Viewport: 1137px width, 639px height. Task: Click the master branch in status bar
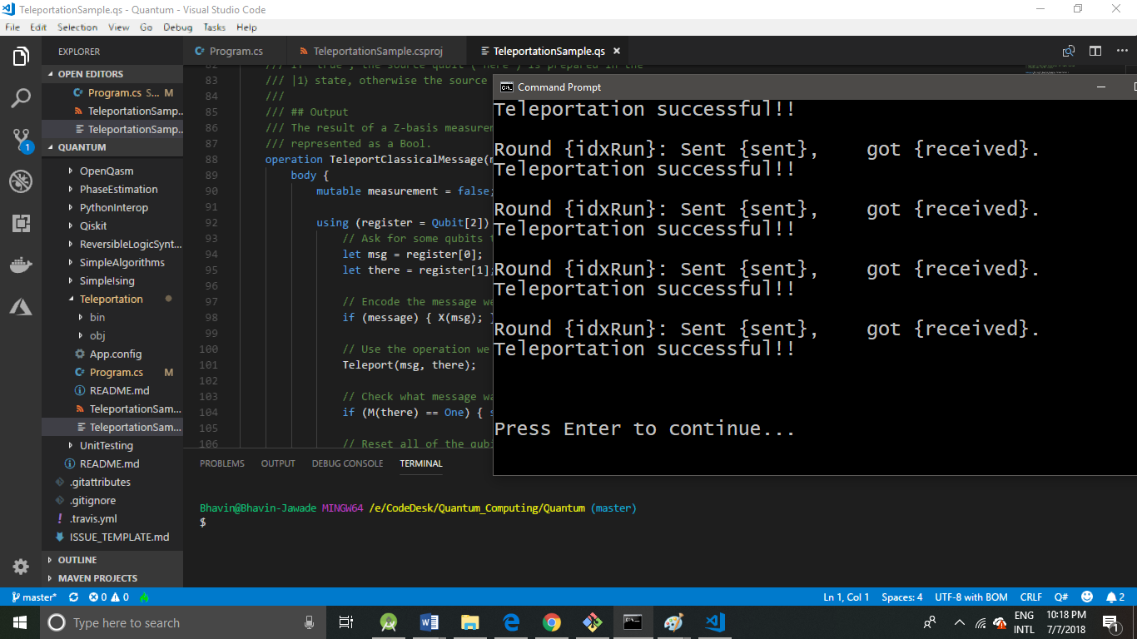click(34, 597)
